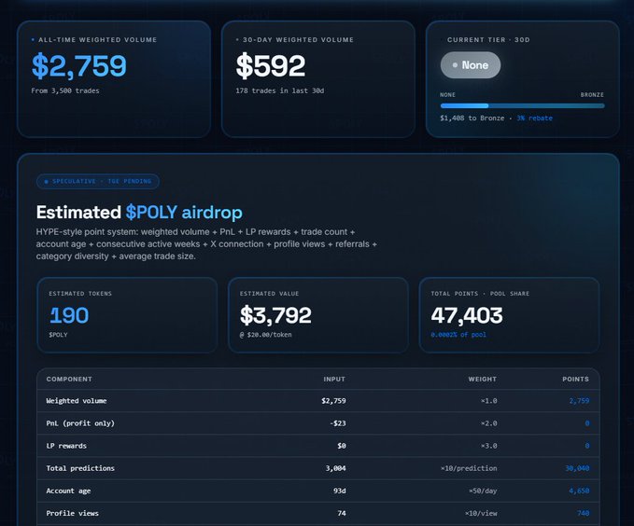The image size is (634, 526).
Task: Select the $592 30-day volume value
Action: (271, 66)
